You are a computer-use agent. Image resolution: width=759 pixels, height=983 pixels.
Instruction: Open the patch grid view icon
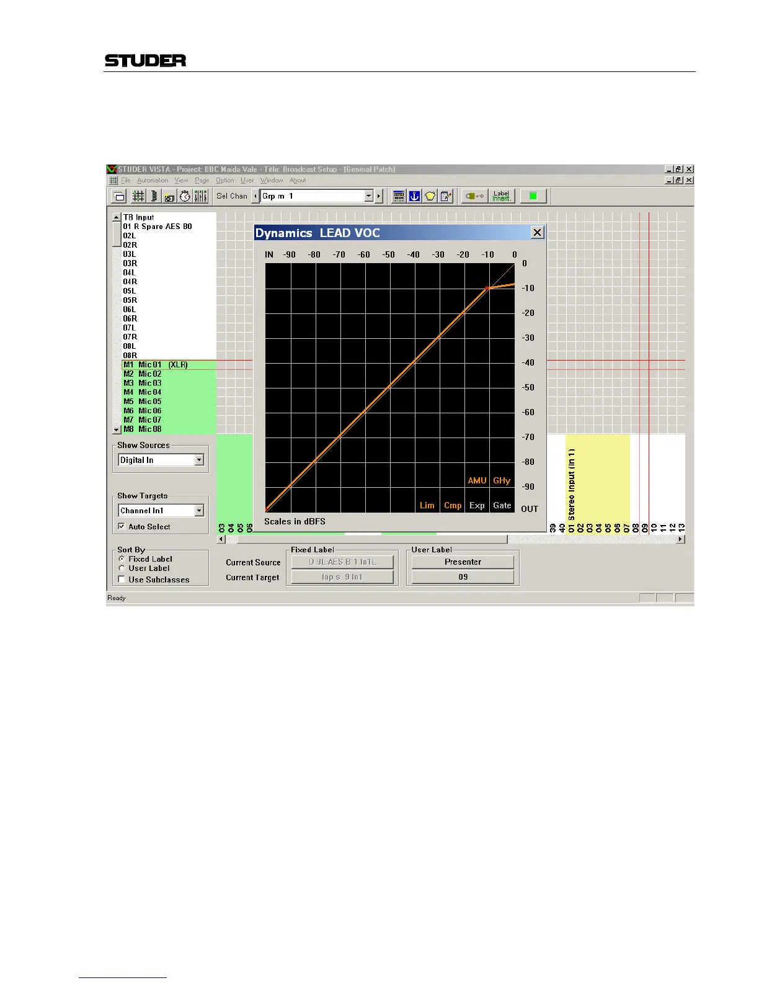(x=138, y=196)
